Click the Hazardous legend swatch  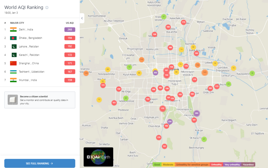(248, 165)
